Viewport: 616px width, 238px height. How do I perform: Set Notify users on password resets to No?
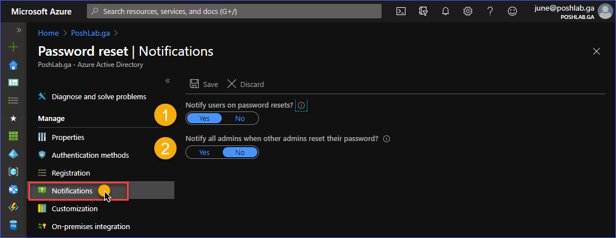pyautogui.click(x=240, y=118)
